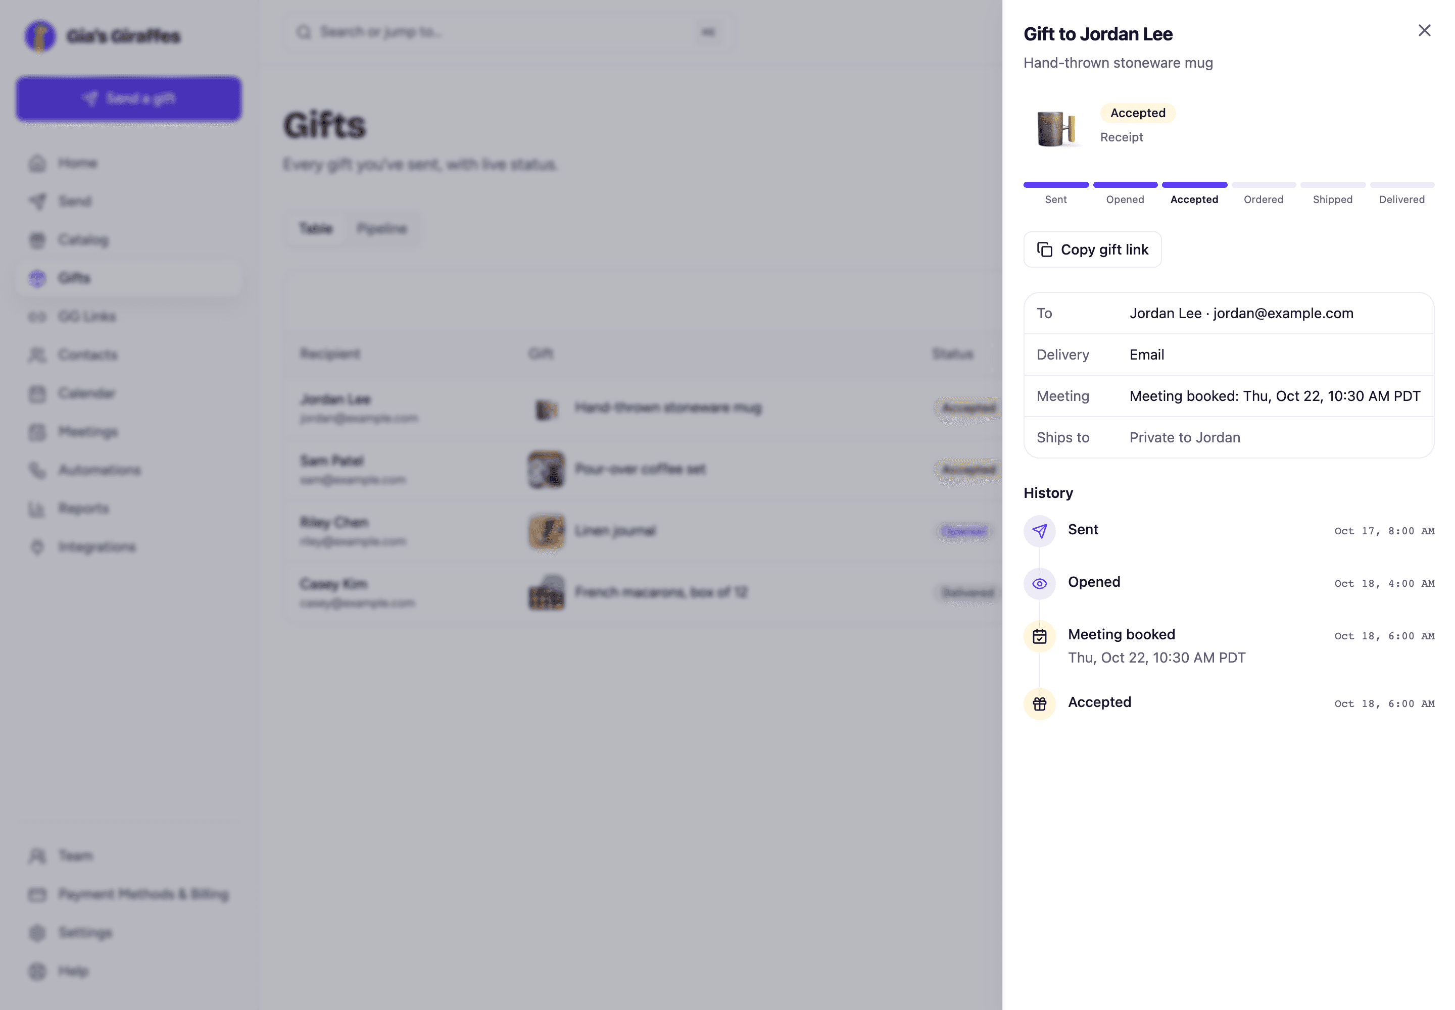Click the Calendar sidebar icon
The image size is (1455, 1010).
tap(37, 393)
